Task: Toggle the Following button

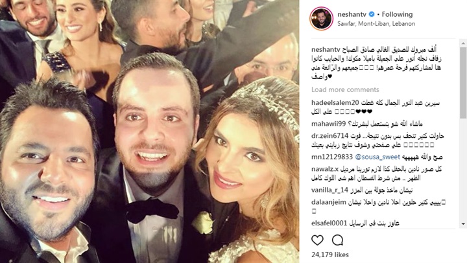Action: coord(397,14)
